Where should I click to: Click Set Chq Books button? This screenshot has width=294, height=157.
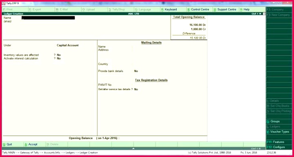click(x=279, y=106)
